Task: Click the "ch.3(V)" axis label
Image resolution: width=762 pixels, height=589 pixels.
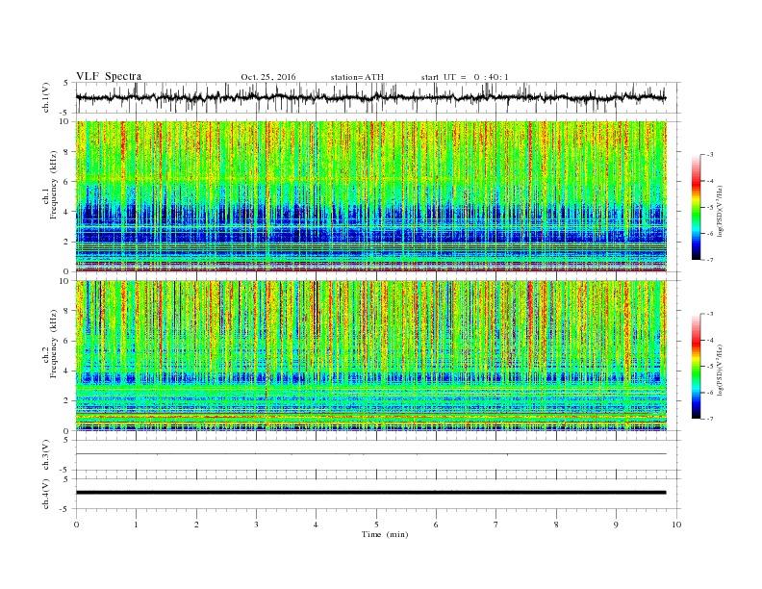Action: 46,455
